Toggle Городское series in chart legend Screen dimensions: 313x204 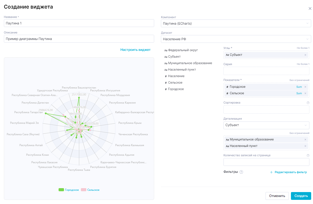[69, 190]
